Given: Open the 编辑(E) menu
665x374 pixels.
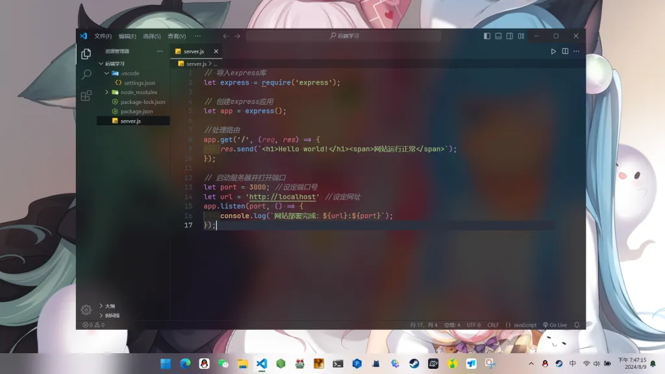Looking at the screenshot, I should point(127,36).
